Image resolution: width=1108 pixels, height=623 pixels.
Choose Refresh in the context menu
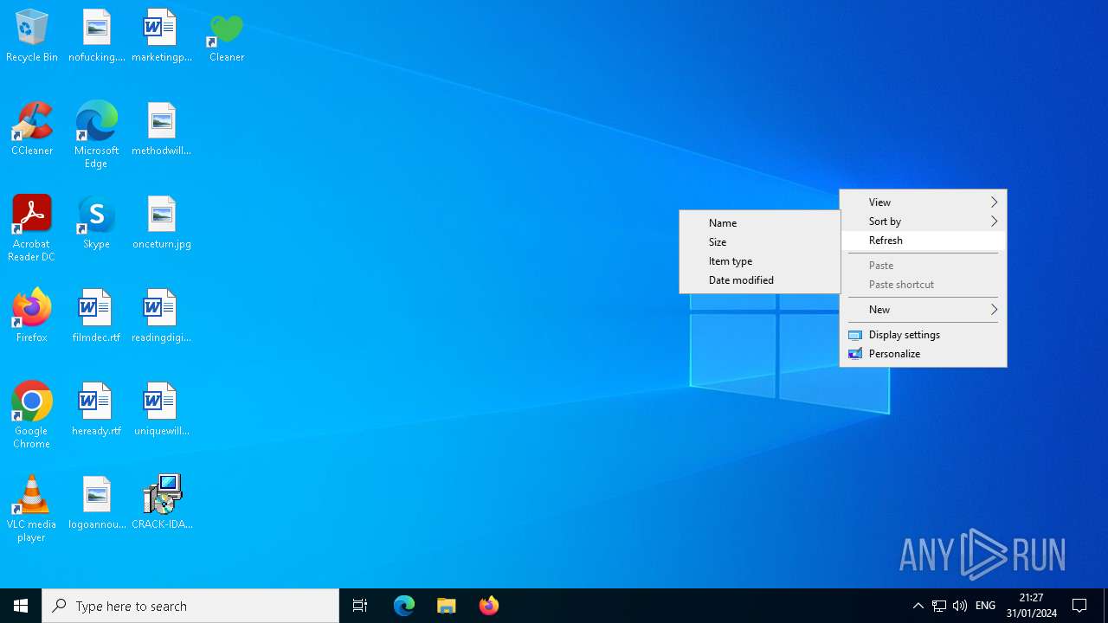(x=923, y=241)
